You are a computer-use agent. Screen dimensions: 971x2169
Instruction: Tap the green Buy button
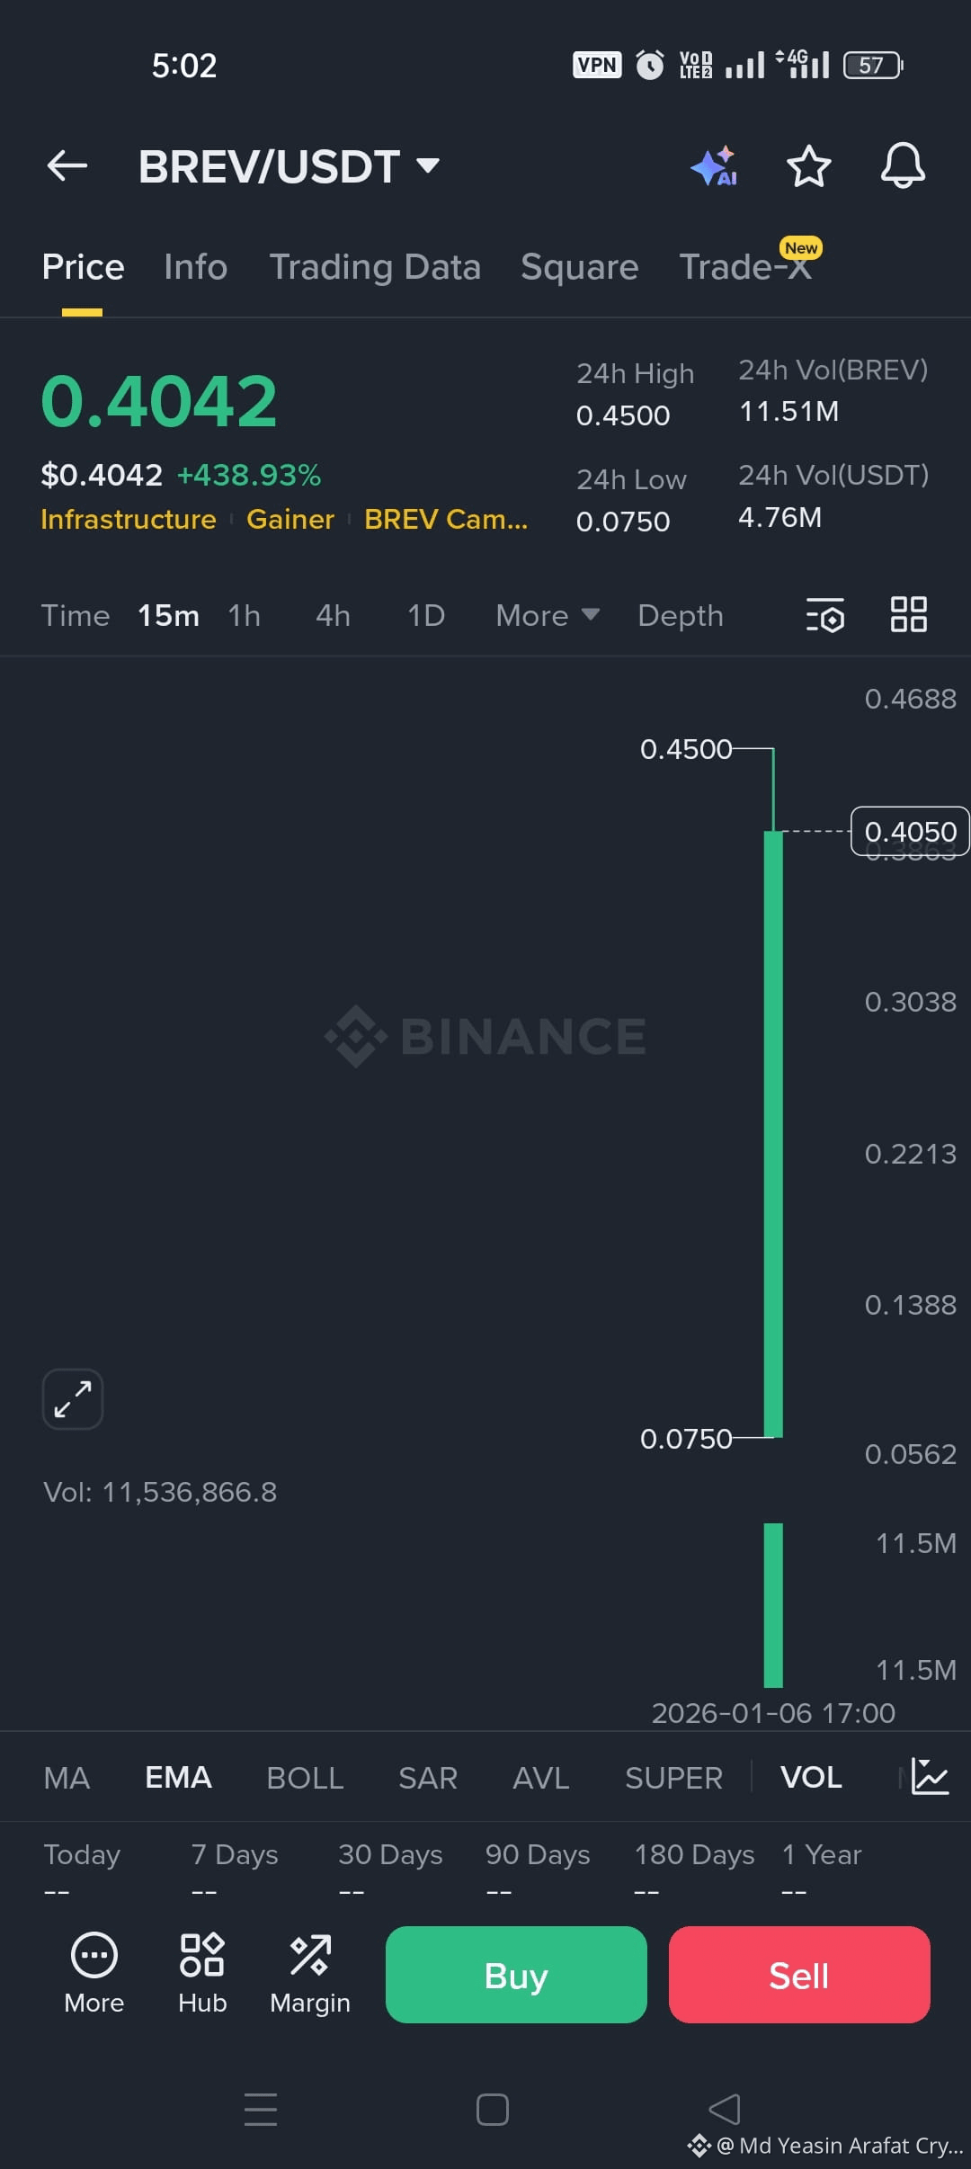pos(516,1975)
